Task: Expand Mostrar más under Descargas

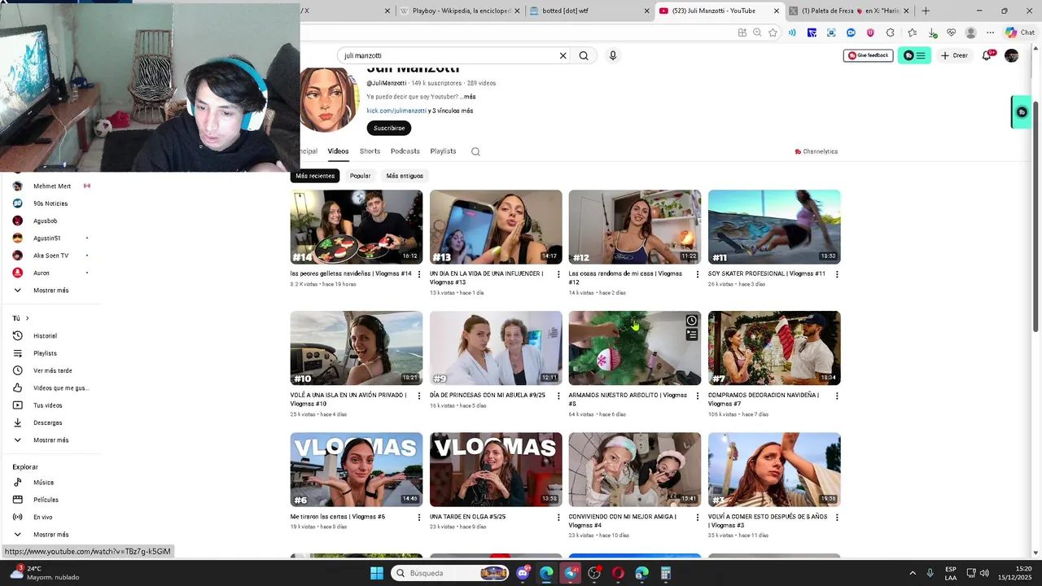Action: pos(50,440)
